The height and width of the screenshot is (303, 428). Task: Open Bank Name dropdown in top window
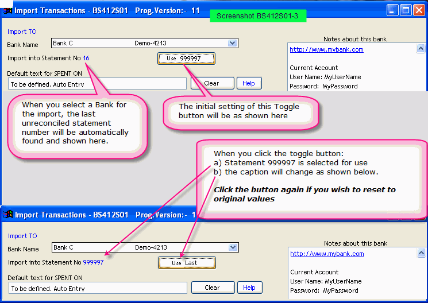(232, 43)
